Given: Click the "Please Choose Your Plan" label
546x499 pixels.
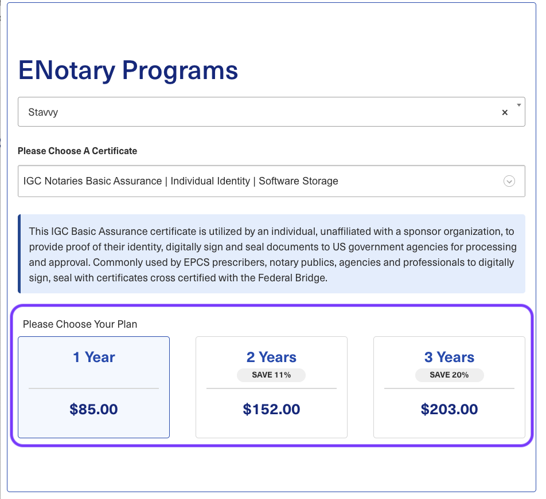Looking at the screenshot, I should coord(80,324).
